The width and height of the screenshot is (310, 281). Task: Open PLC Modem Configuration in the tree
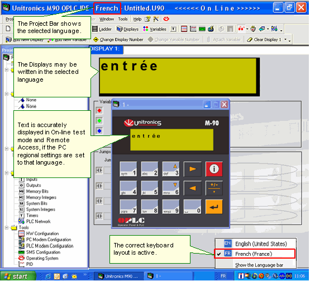click(x=50, y=246)
